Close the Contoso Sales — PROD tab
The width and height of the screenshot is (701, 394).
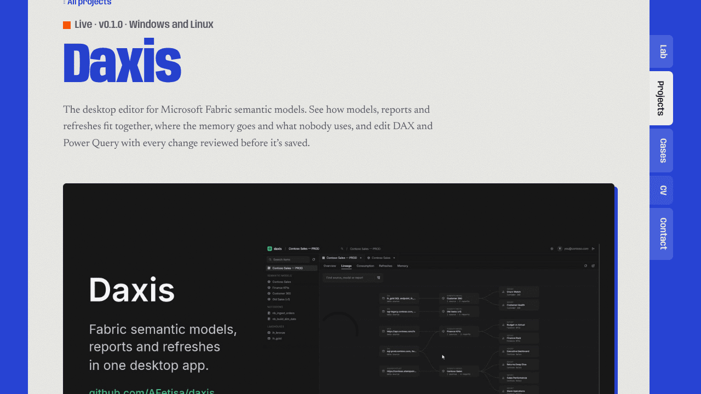click(x=360, y=257)
